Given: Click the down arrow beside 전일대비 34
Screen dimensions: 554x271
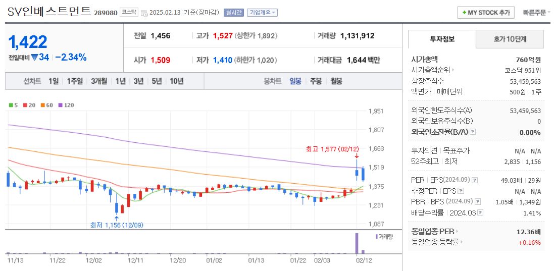Looking at the screenshot, I should pos(34,57).
